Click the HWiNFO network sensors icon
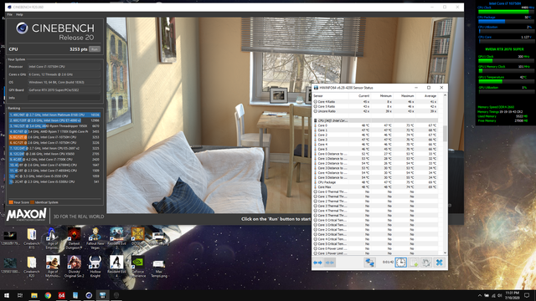 369,263
